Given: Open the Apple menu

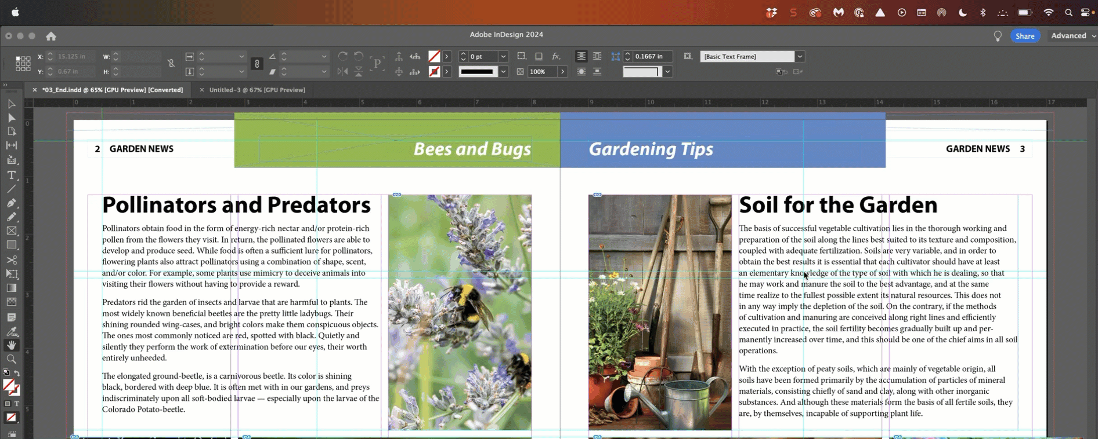Looking at the screenshot, I should click(x=15, y=12).
